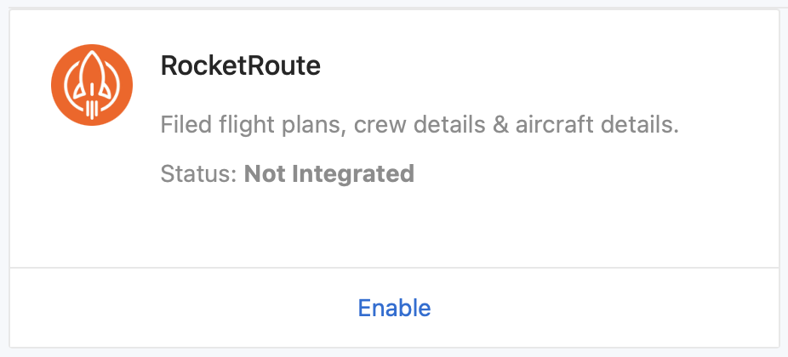The width and height of the screenshot is (788, 357).
Task: Click the 'Status:' label
Action: point(198,174)
